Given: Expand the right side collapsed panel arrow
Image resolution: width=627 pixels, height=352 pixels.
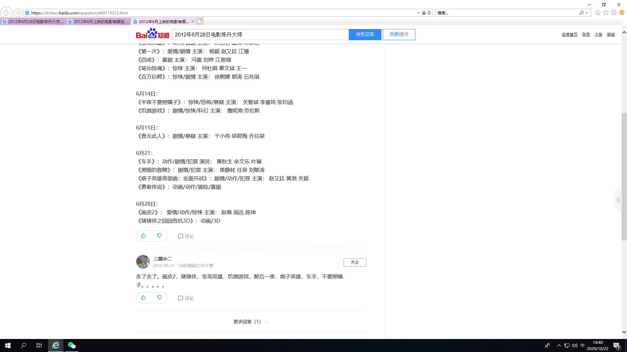Looking at the screenshot, I should pos(618,200).
